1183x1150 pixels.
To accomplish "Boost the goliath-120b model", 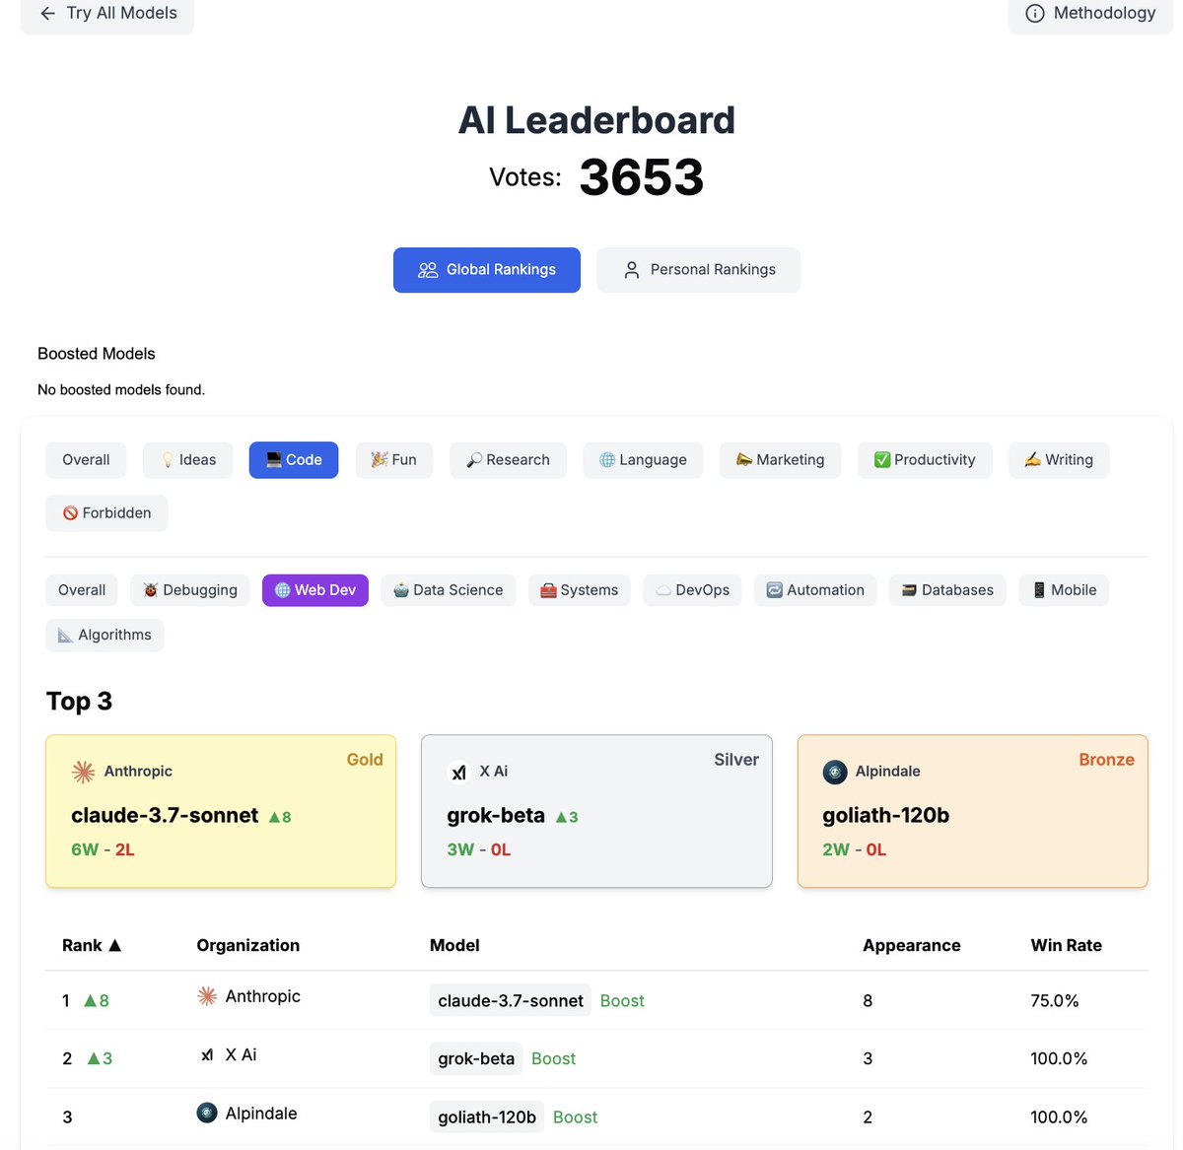I will 576,1117.
